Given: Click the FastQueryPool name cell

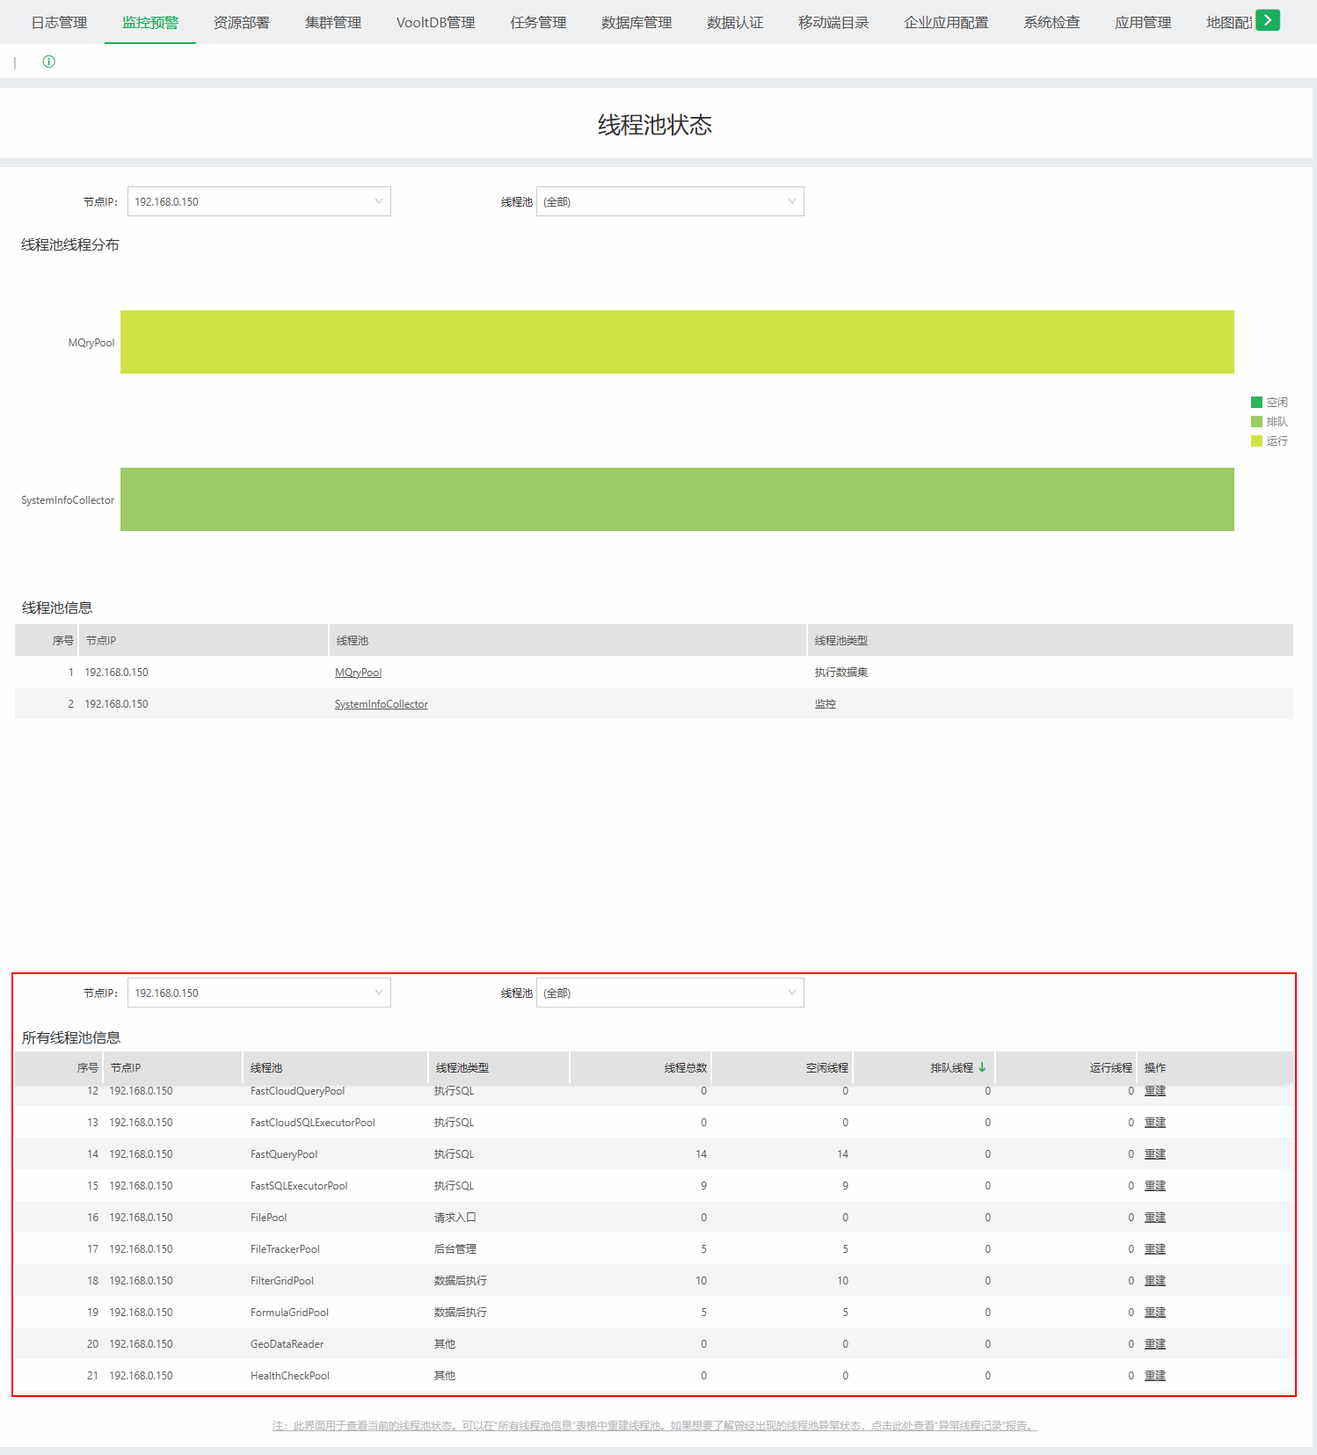Looking at the screenshot, I should [x=284, y=1154].
